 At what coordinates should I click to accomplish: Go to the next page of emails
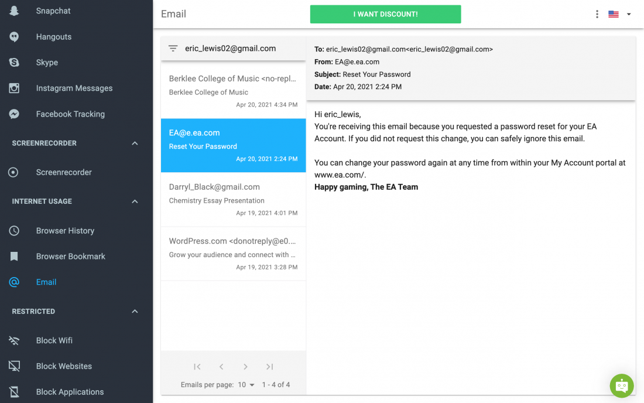pos(245,367)
